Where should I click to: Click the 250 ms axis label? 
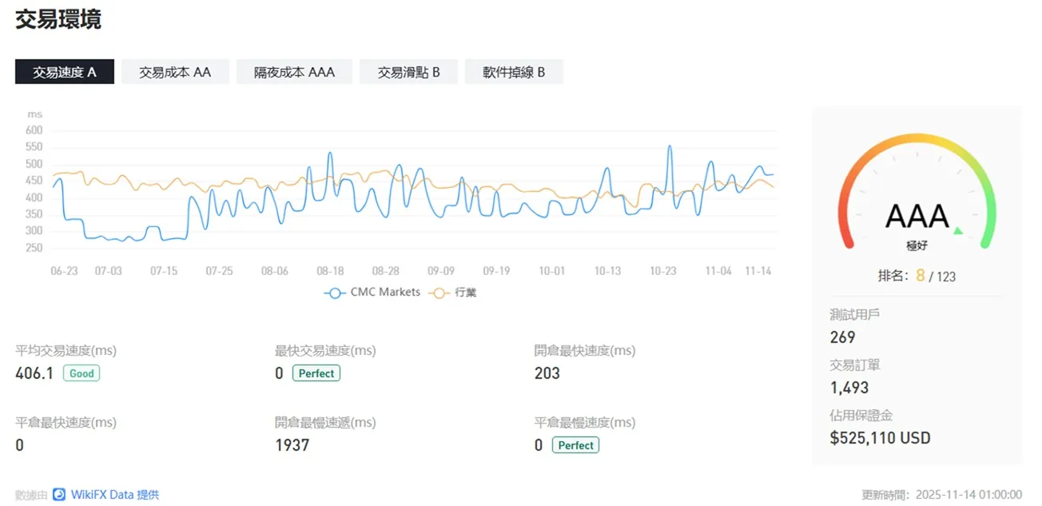(34, 248)
